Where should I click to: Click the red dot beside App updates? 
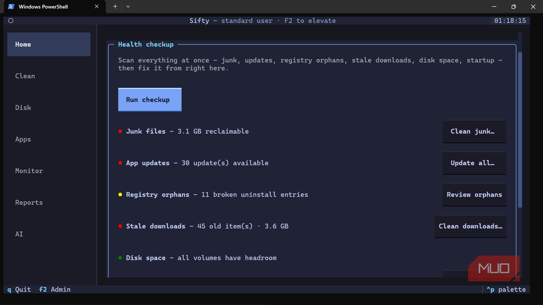[x=120, y=163]
